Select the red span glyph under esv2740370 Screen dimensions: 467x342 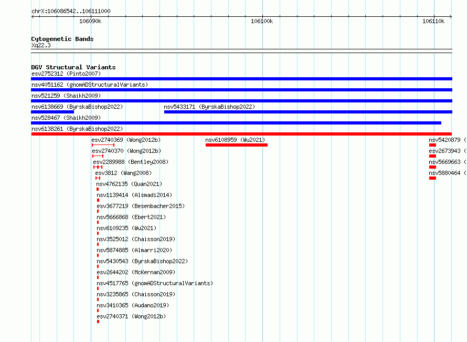(x=98, y=156)
